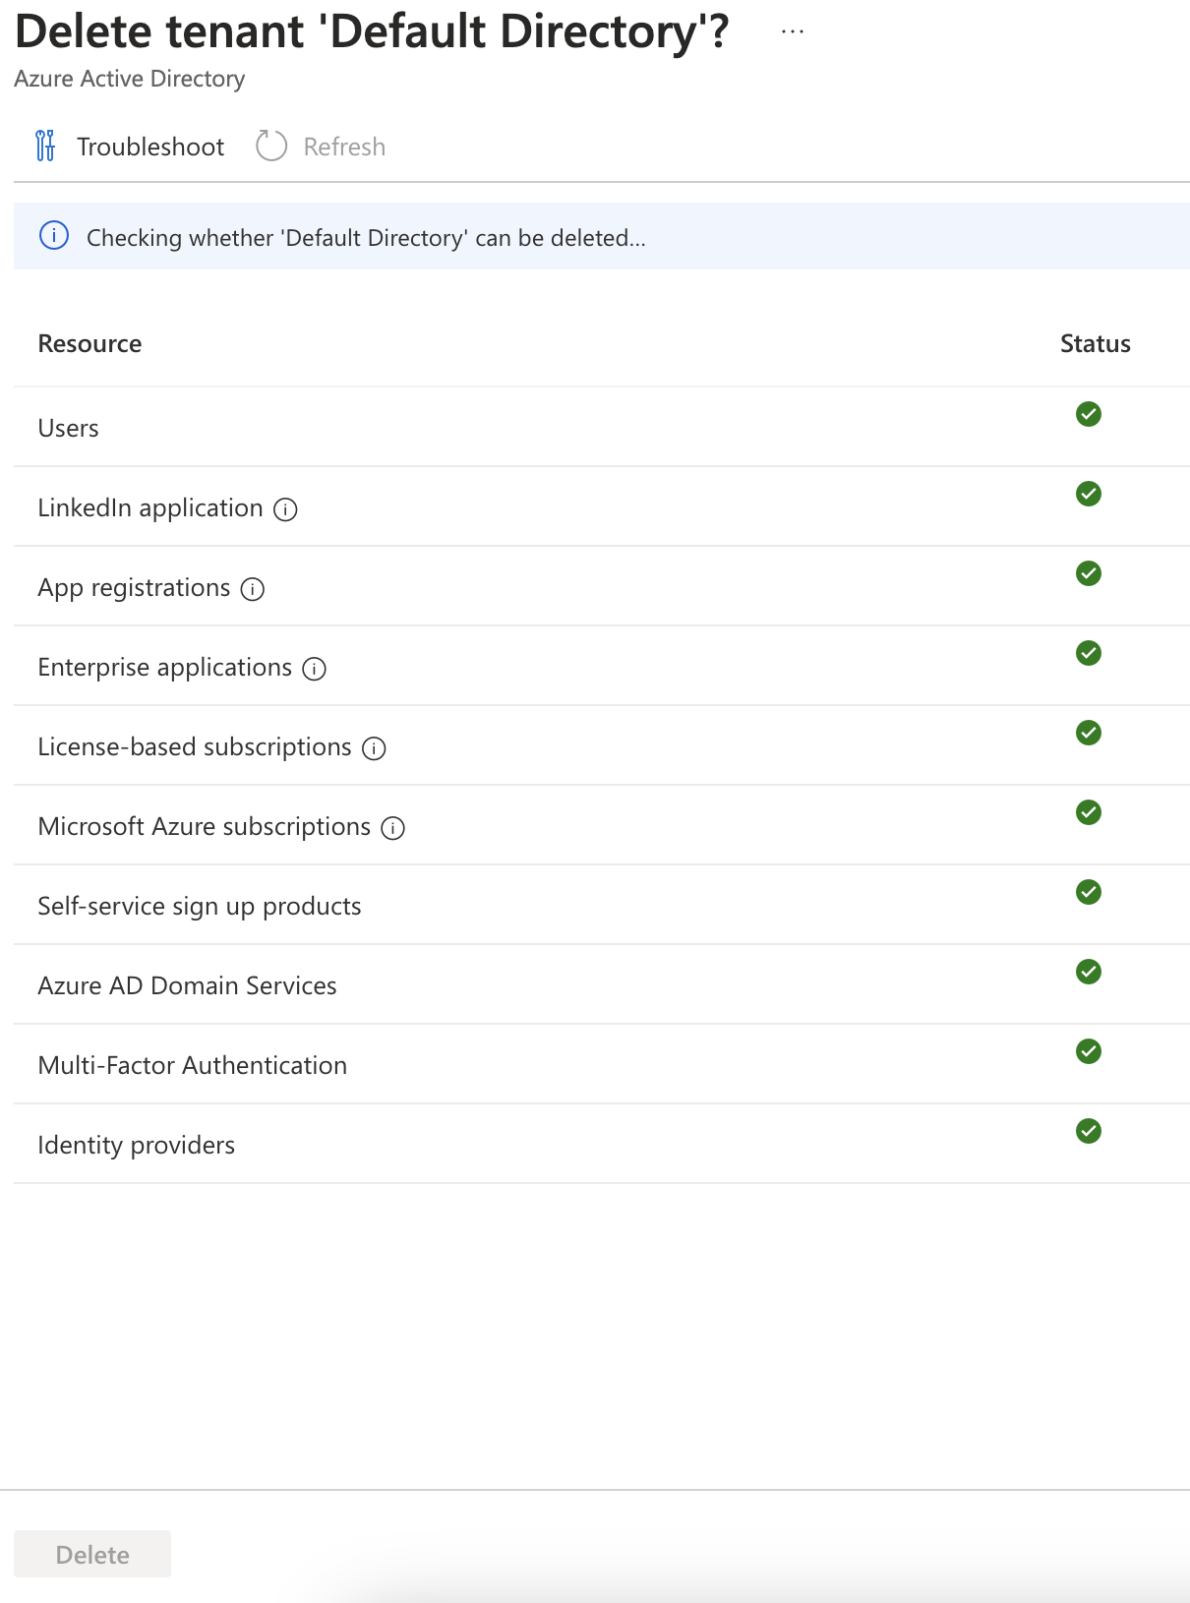1190x1603 pixels.
Task: Click info icon beside Microsoft Azure subscriptions
Action: 392,828
